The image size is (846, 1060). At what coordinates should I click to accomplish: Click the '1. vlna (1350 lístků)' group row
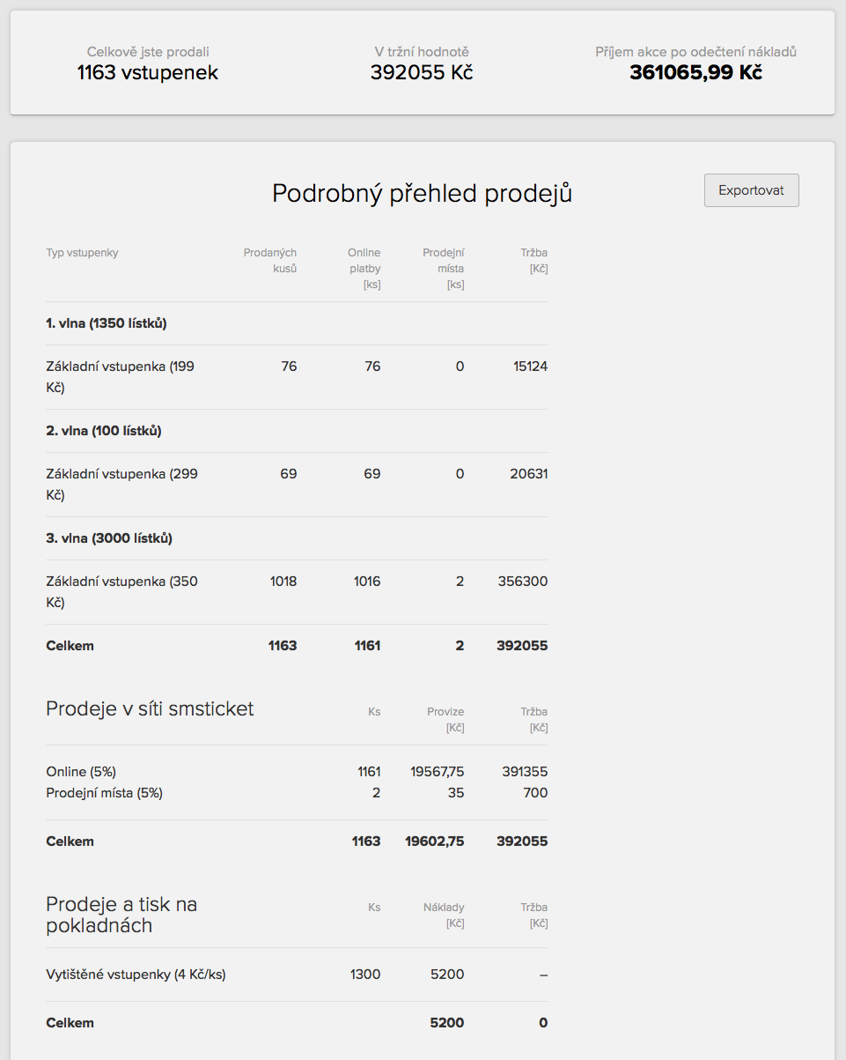point(106,323)
